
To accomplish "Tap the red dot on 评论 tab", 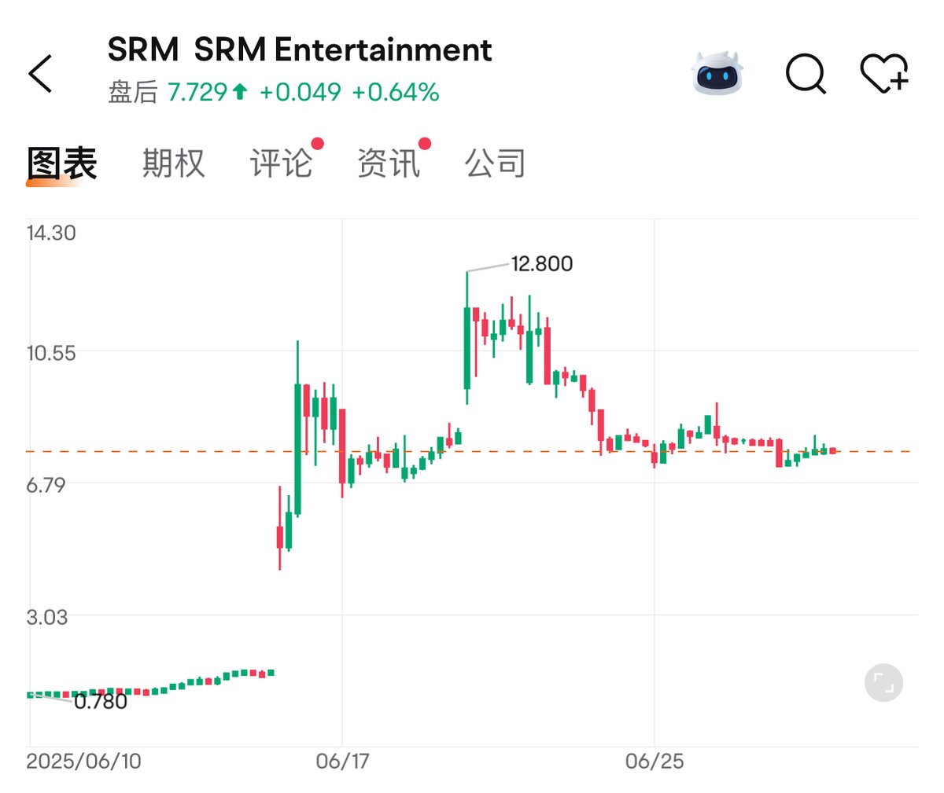I will [317, 143].
